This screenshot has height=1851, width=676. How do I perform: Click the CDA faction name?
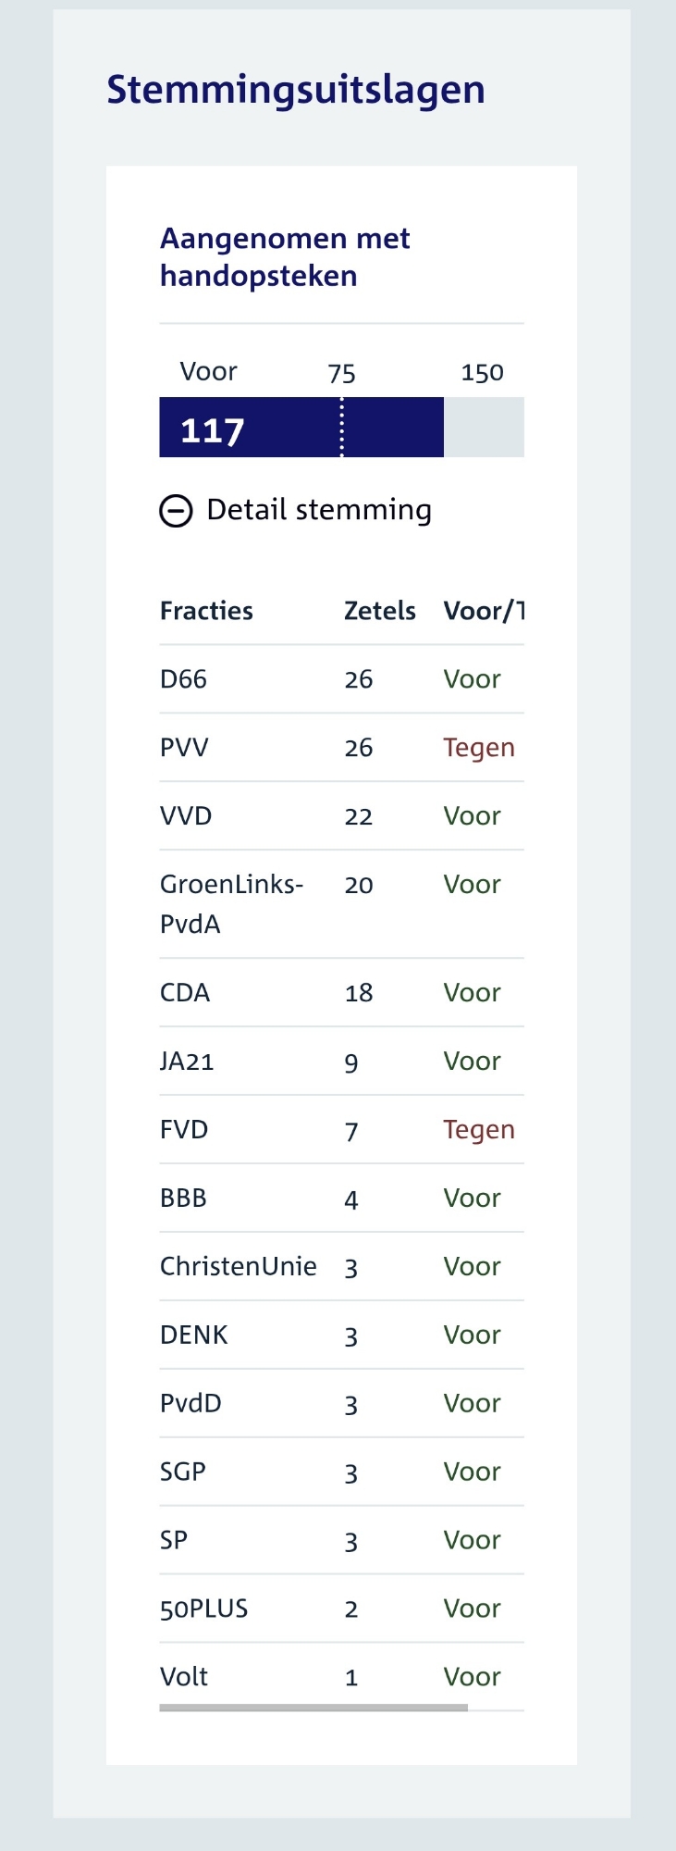click(185, 993)
